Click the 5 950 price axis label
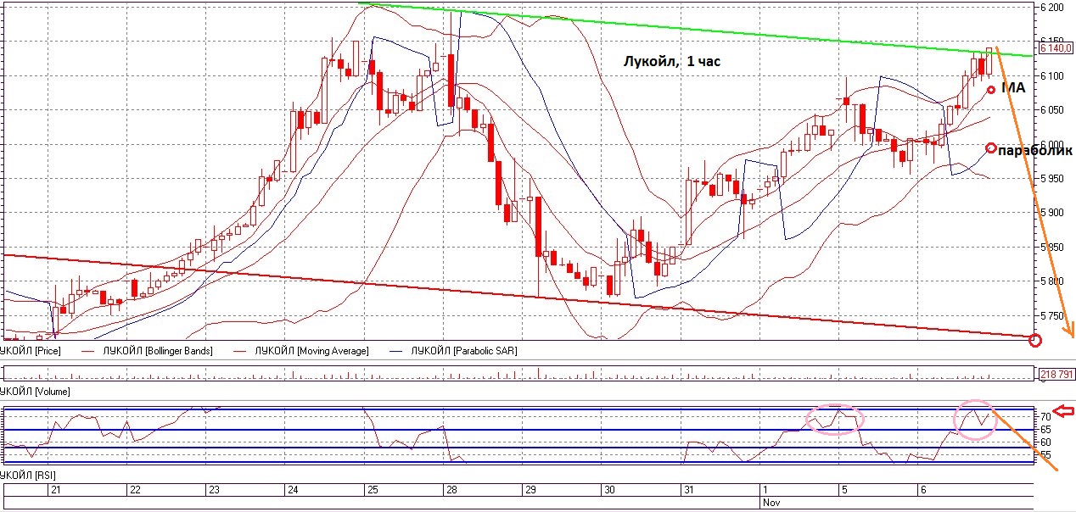Viewport: 1076px width, 512px height. tap(1051, 179)
